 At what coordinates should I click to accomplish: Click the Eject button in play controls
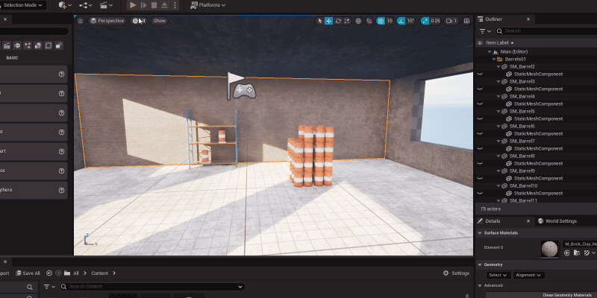tap(164, 5)
